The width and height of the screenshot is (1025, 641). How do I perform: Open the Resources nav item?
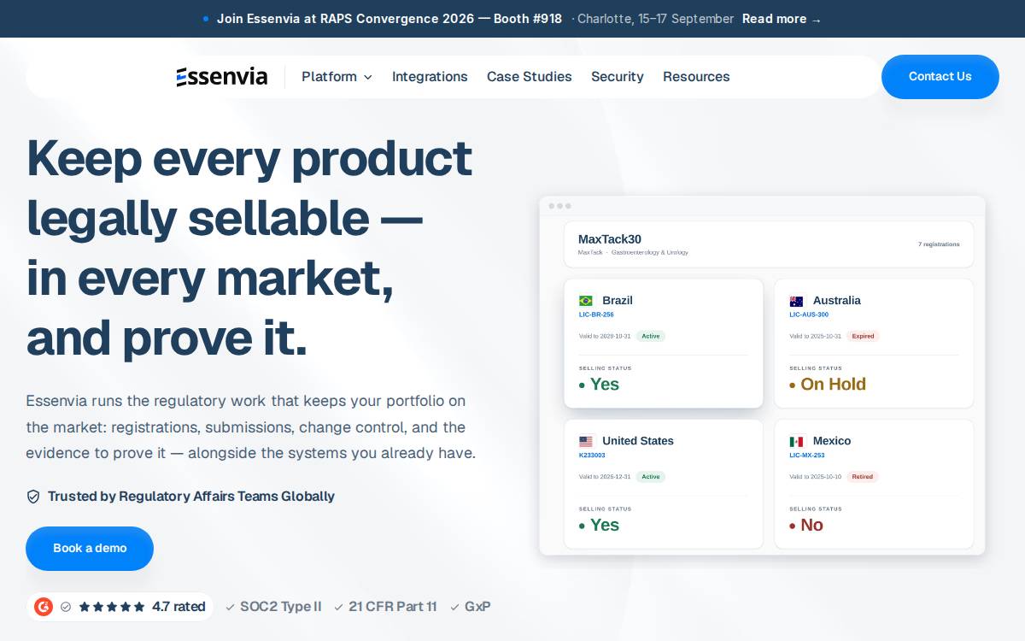pyautogui.click(x=696, y=77)
